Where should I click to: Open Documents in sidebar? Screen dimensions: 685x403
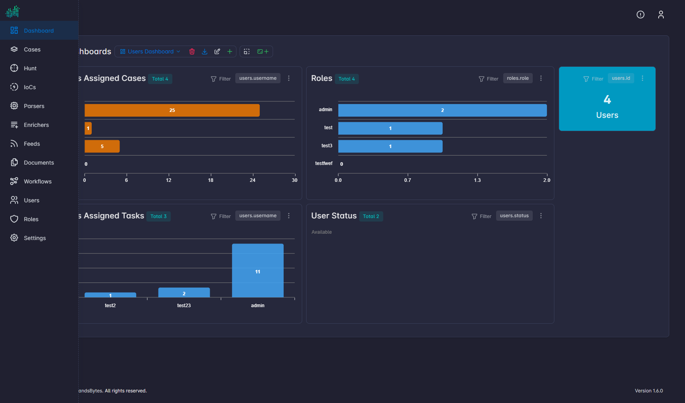39,162
